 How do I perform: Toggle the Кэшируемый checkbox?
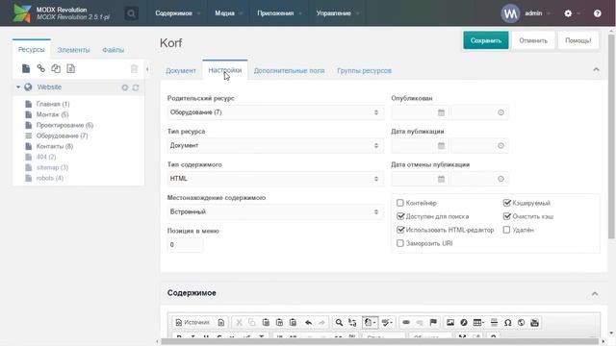click(x=507, y=203)
